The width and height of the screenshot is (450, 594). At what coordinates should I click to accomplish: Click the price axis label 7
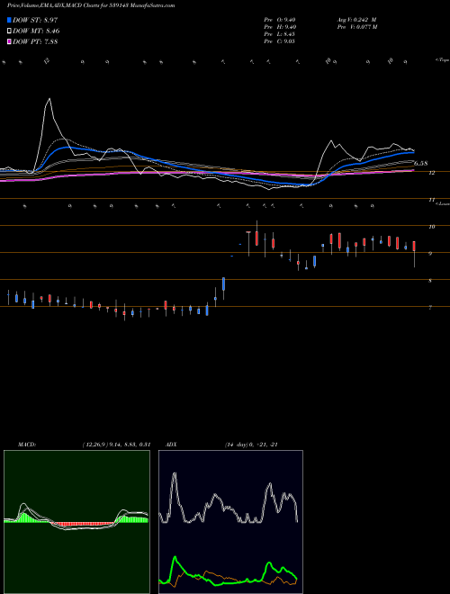tap(430, 308)
